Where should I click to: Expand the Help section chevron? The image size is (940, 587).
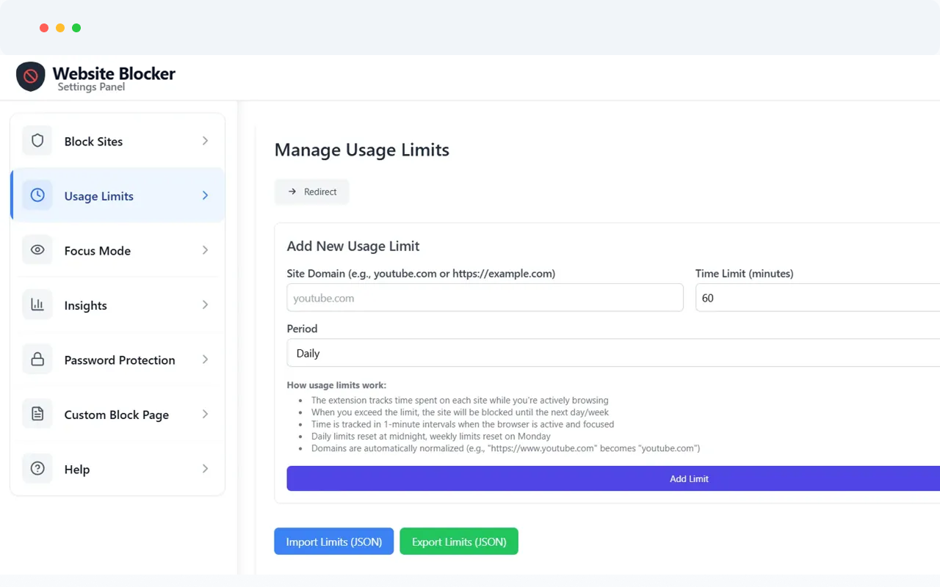[x=205, y=469]
